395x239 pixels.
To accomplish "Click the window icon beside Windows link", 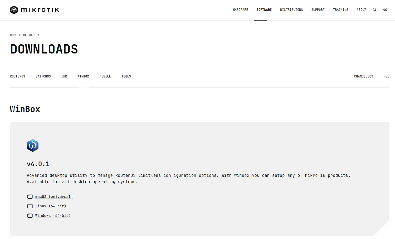I will pos(30,216).
